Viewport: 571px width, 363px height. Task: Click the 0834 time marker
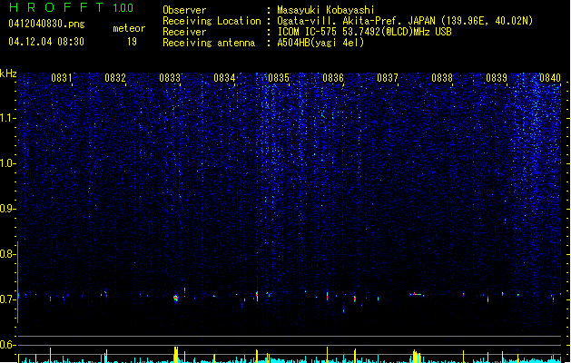pos(224,78)
